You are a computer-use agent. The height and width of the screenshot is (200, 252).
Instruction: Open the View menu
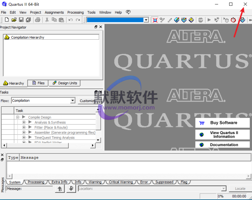[23, 12]
